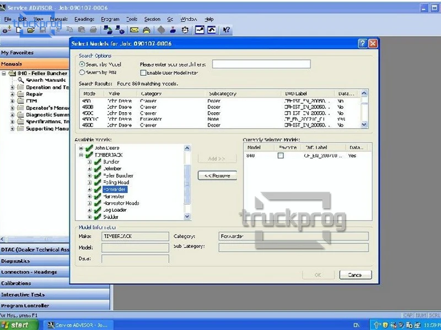
Task: Click the greyed-out print toolbar icon
Action: coord(93,30)
